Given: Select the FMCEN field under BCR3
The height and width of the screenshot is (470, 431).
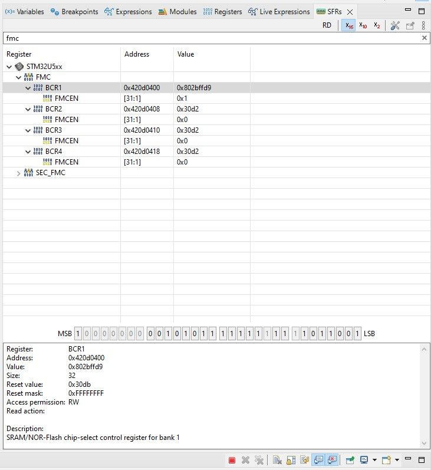Looking at the screenshot, I should pyautogui.click(x=67, y=141).
